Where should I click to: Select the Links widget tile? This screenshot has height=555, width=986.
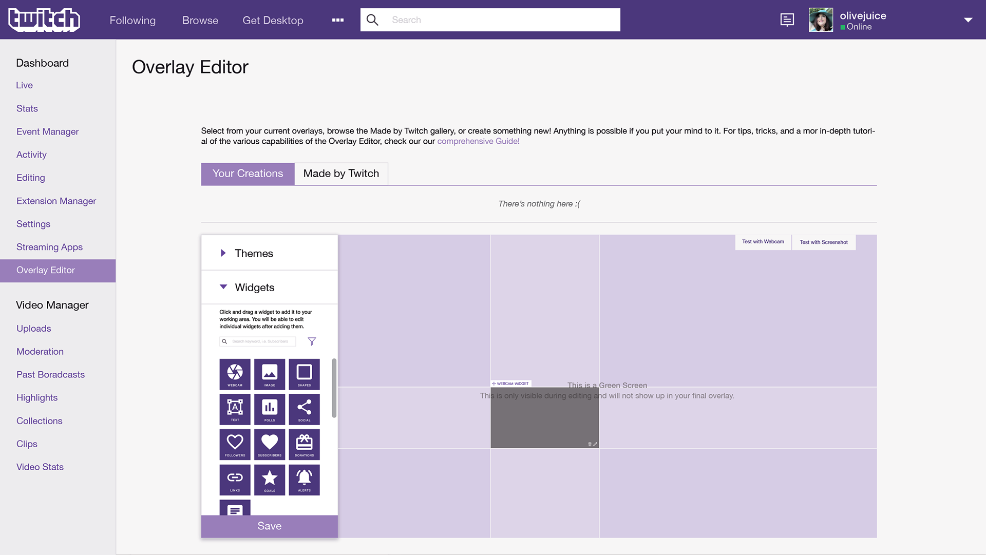pos(235,480)
